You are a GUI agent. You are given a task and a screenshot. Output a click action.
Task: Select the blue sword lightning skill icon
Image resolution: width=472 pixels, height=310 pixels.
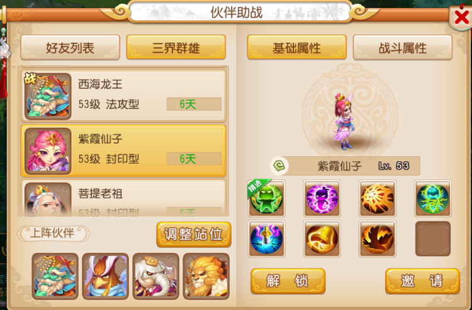tap(266, 238)
